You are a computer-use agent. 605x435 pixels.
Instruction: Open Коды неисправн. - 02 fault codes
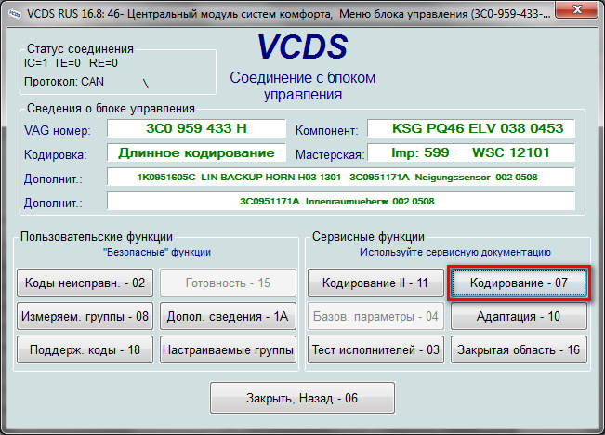[x=85, y=283]
